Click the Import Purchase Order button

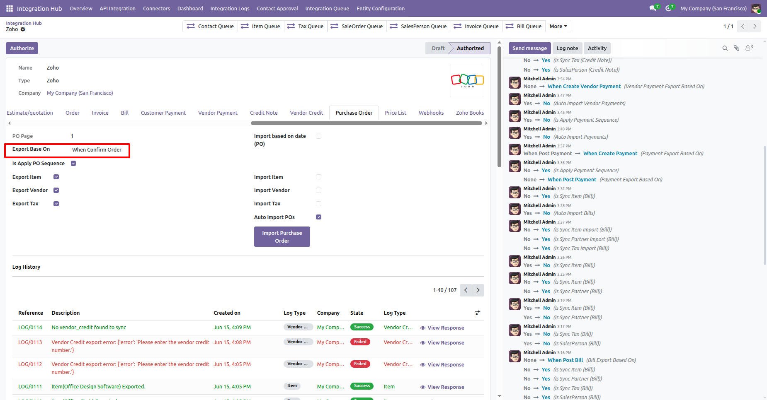(282, 237)
